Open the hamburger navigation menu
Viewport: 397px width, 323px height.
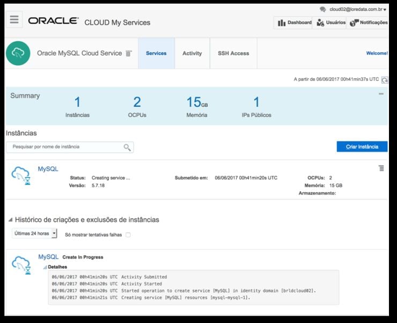pyautogui.click(x=14, y=20)
